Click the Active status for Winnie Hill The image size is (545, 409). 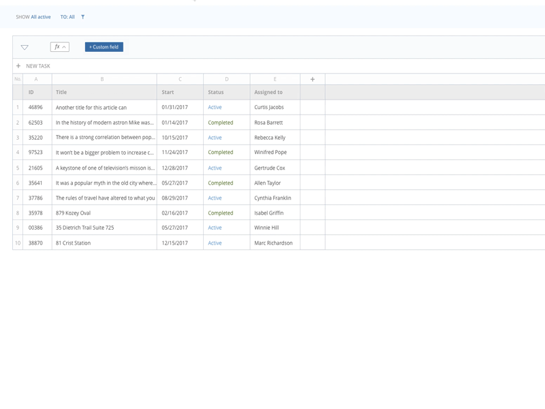coord(215,228)
